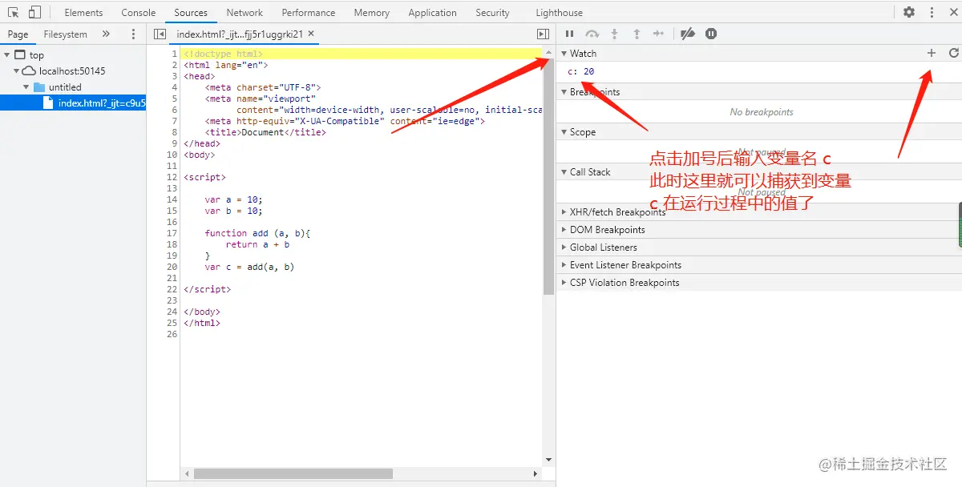Set breakpoint on line 18 gutter
Image resolution: width=962 pixels, height=487 pixels.
tap(172, 244)
